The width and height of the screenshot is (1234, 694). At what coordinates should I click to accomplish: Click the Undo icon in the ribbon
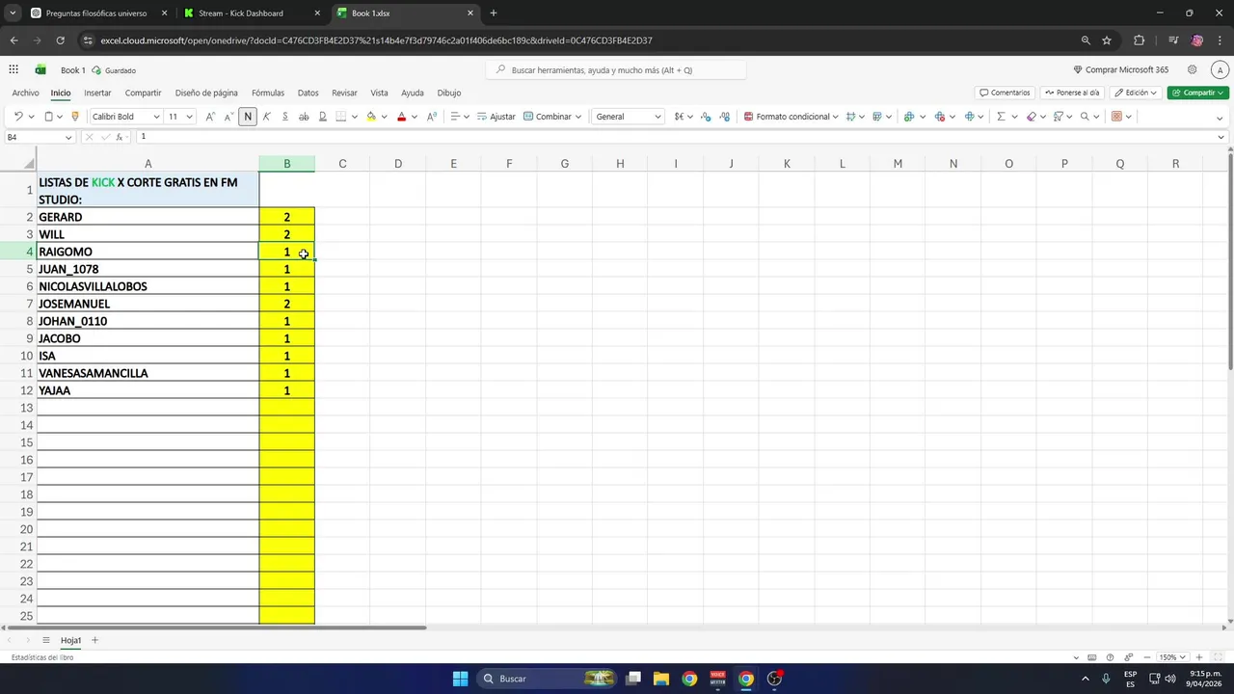(18, 117)
